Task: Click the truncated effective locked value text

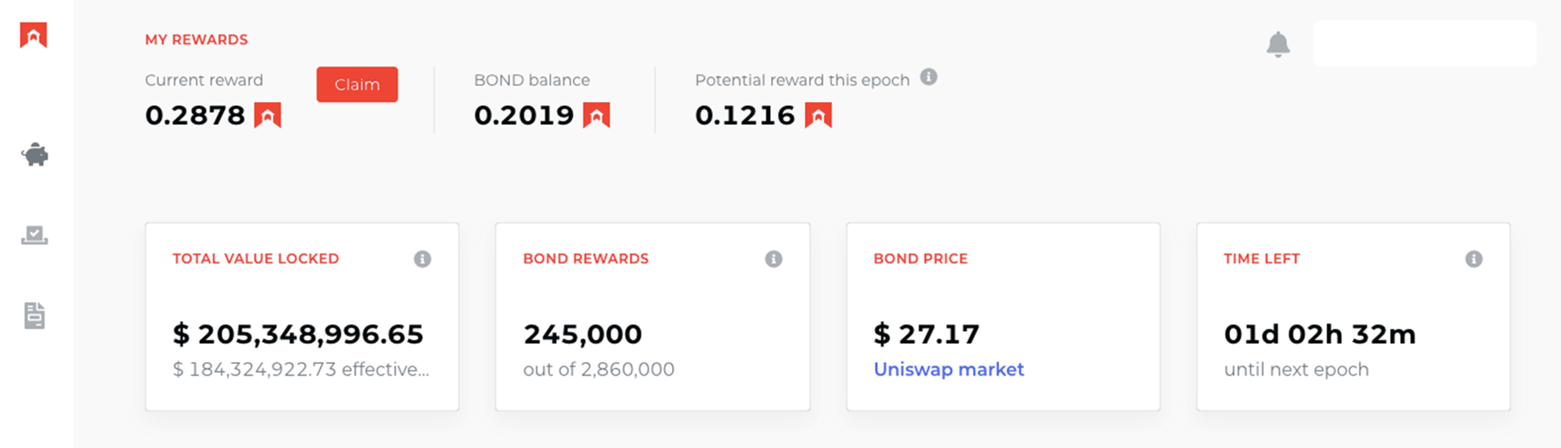Action: [301, 370]
